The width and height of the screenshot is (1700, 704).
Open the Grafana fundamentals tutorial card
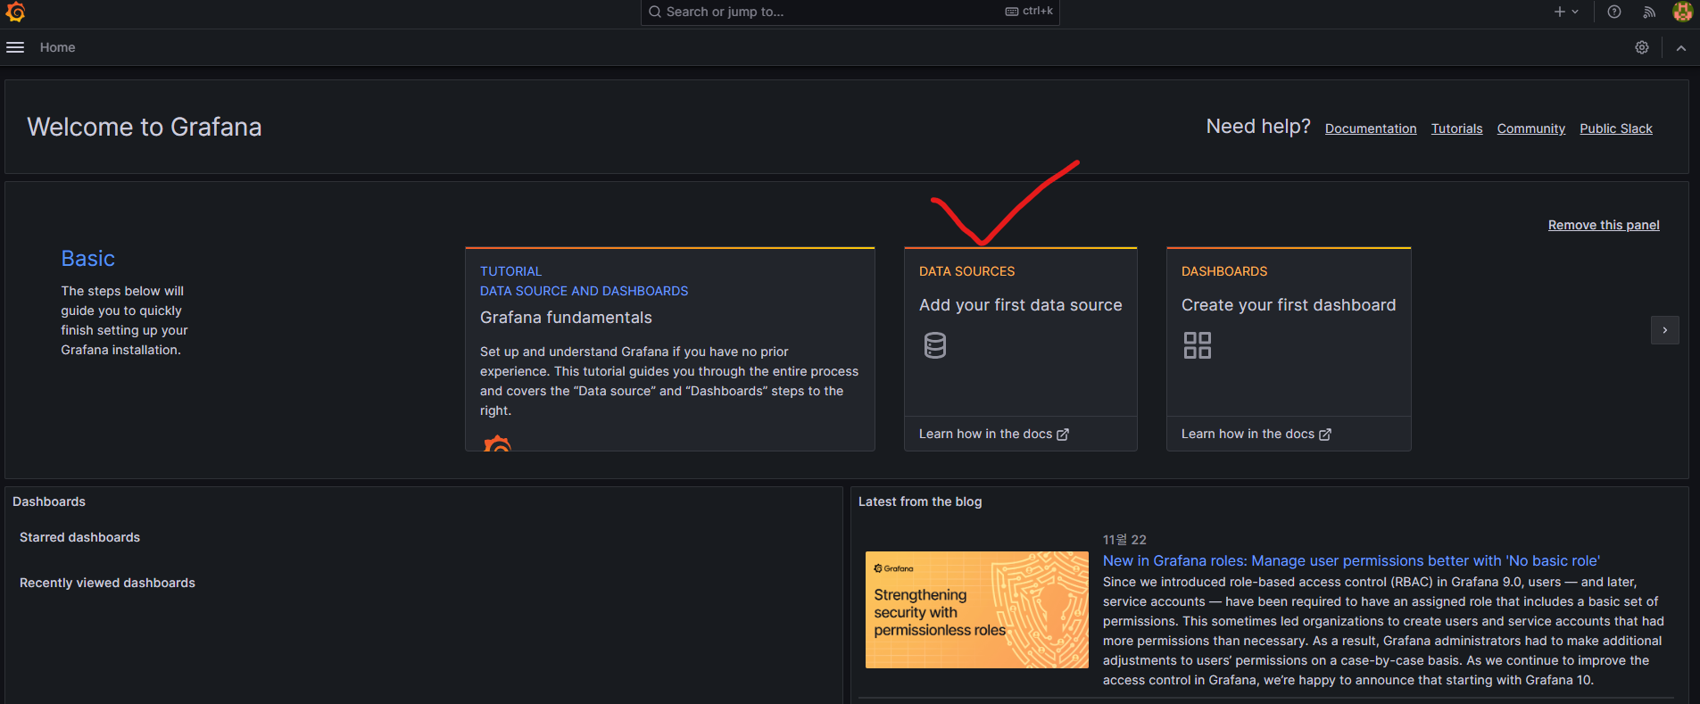point(670,349)
